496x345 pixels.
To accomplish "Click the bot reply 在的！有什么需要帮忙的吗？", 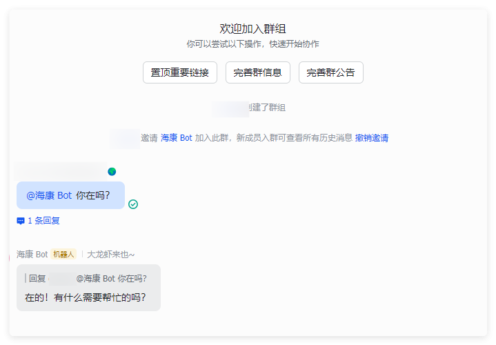I will coord(85,298).
